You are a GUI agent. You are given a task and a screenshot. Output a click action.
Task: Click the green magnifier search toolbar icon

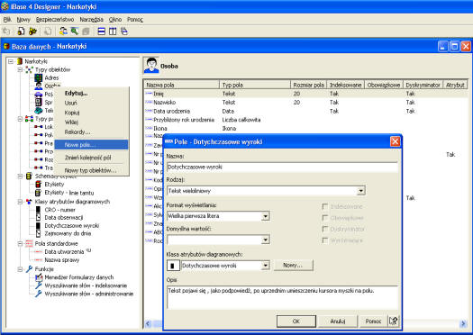[75, 31]
